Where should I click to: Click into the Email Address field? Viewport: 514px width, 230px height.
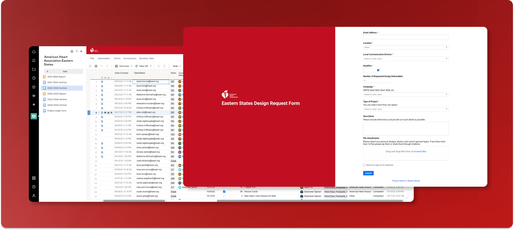coord(406,37)
